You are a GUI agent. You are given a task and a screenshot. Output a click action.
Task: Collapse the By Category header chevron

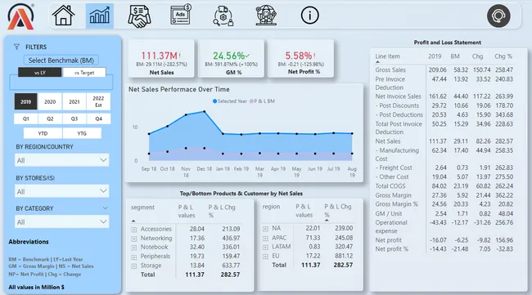106,208
